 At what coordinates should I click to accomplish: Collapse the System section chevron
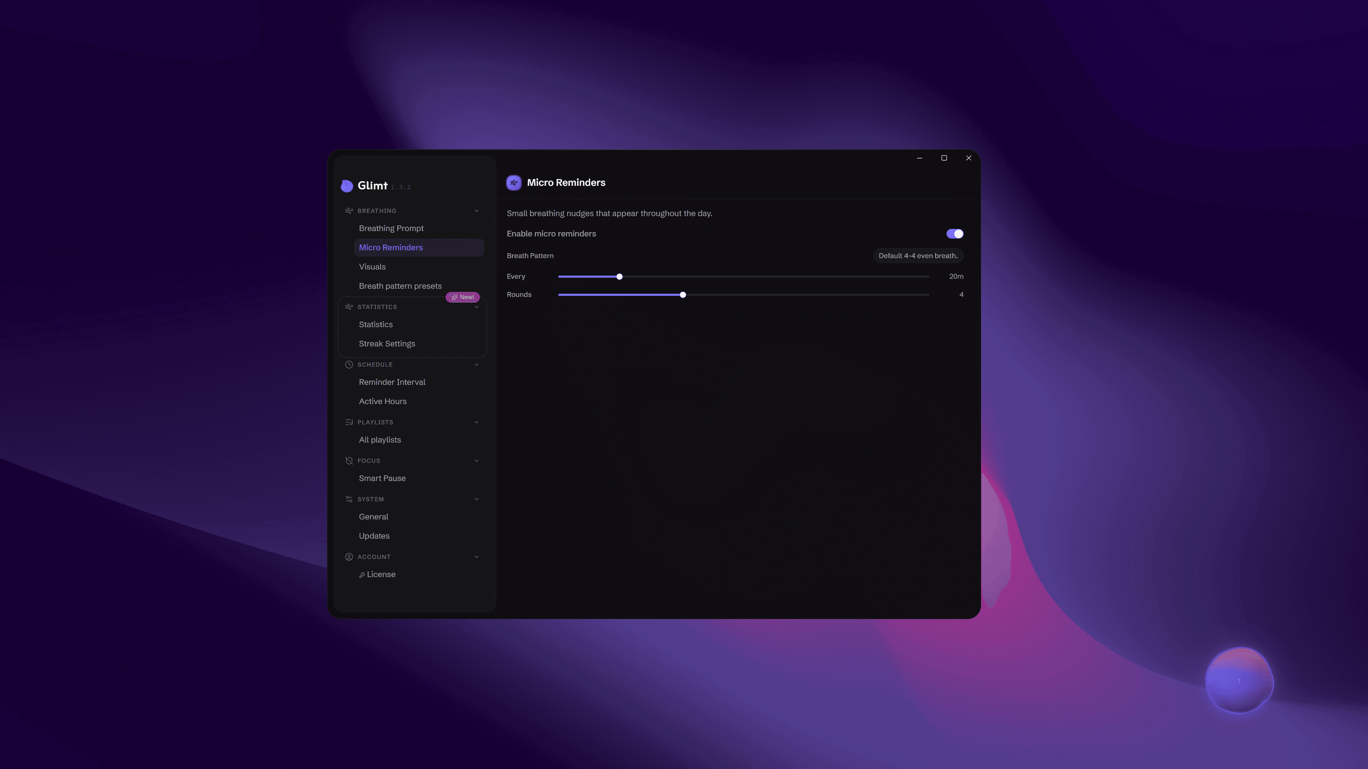click(x=476, y=499)
